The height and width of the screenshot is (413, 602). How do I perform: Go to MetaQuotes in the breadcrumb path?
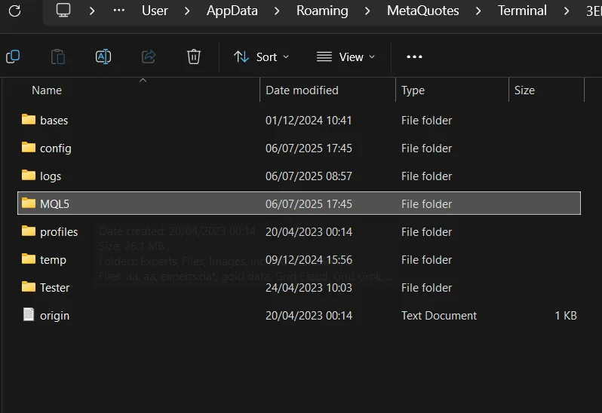point(422,11)
